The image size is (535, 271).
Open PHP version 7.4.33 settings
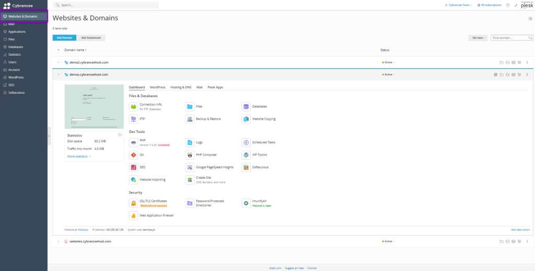[133, 142]
